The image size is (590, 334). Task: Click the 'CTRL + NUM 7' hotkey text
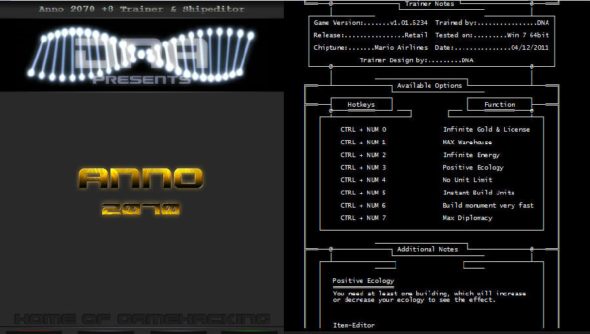[x=363, y=217]
